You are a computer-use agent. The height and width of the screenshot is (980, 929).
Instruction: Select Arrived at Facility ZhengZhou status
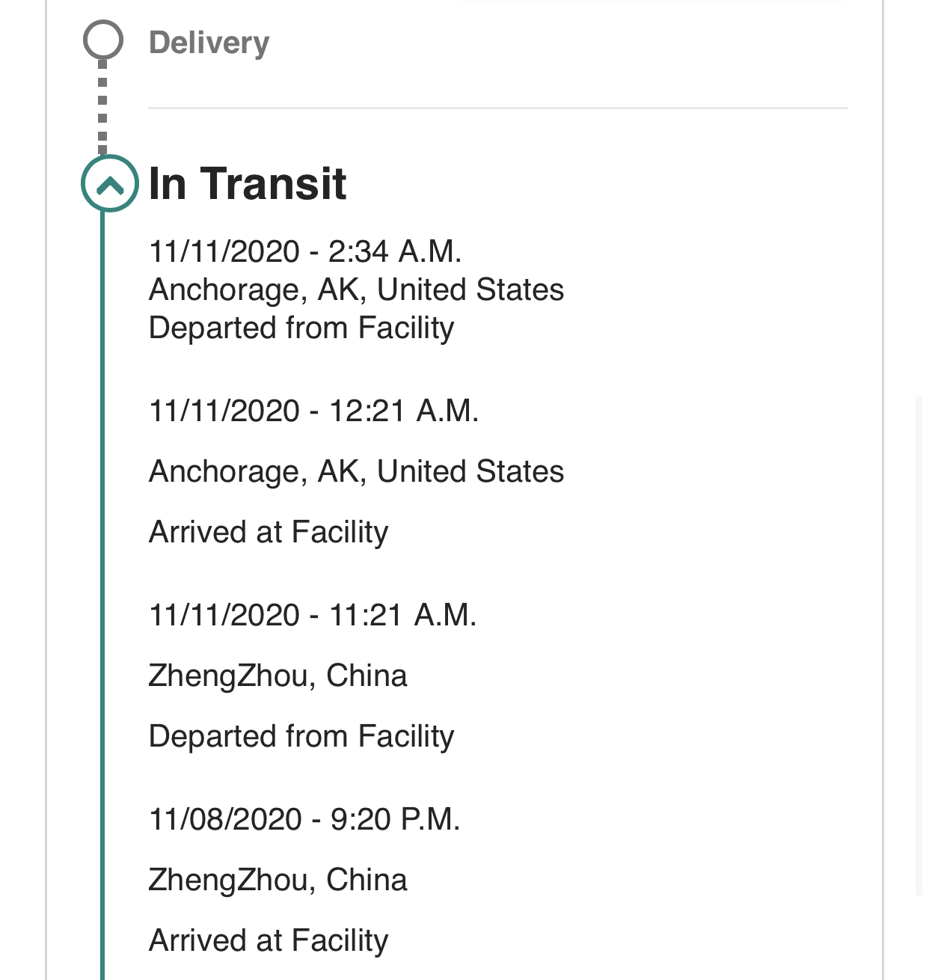269,940
